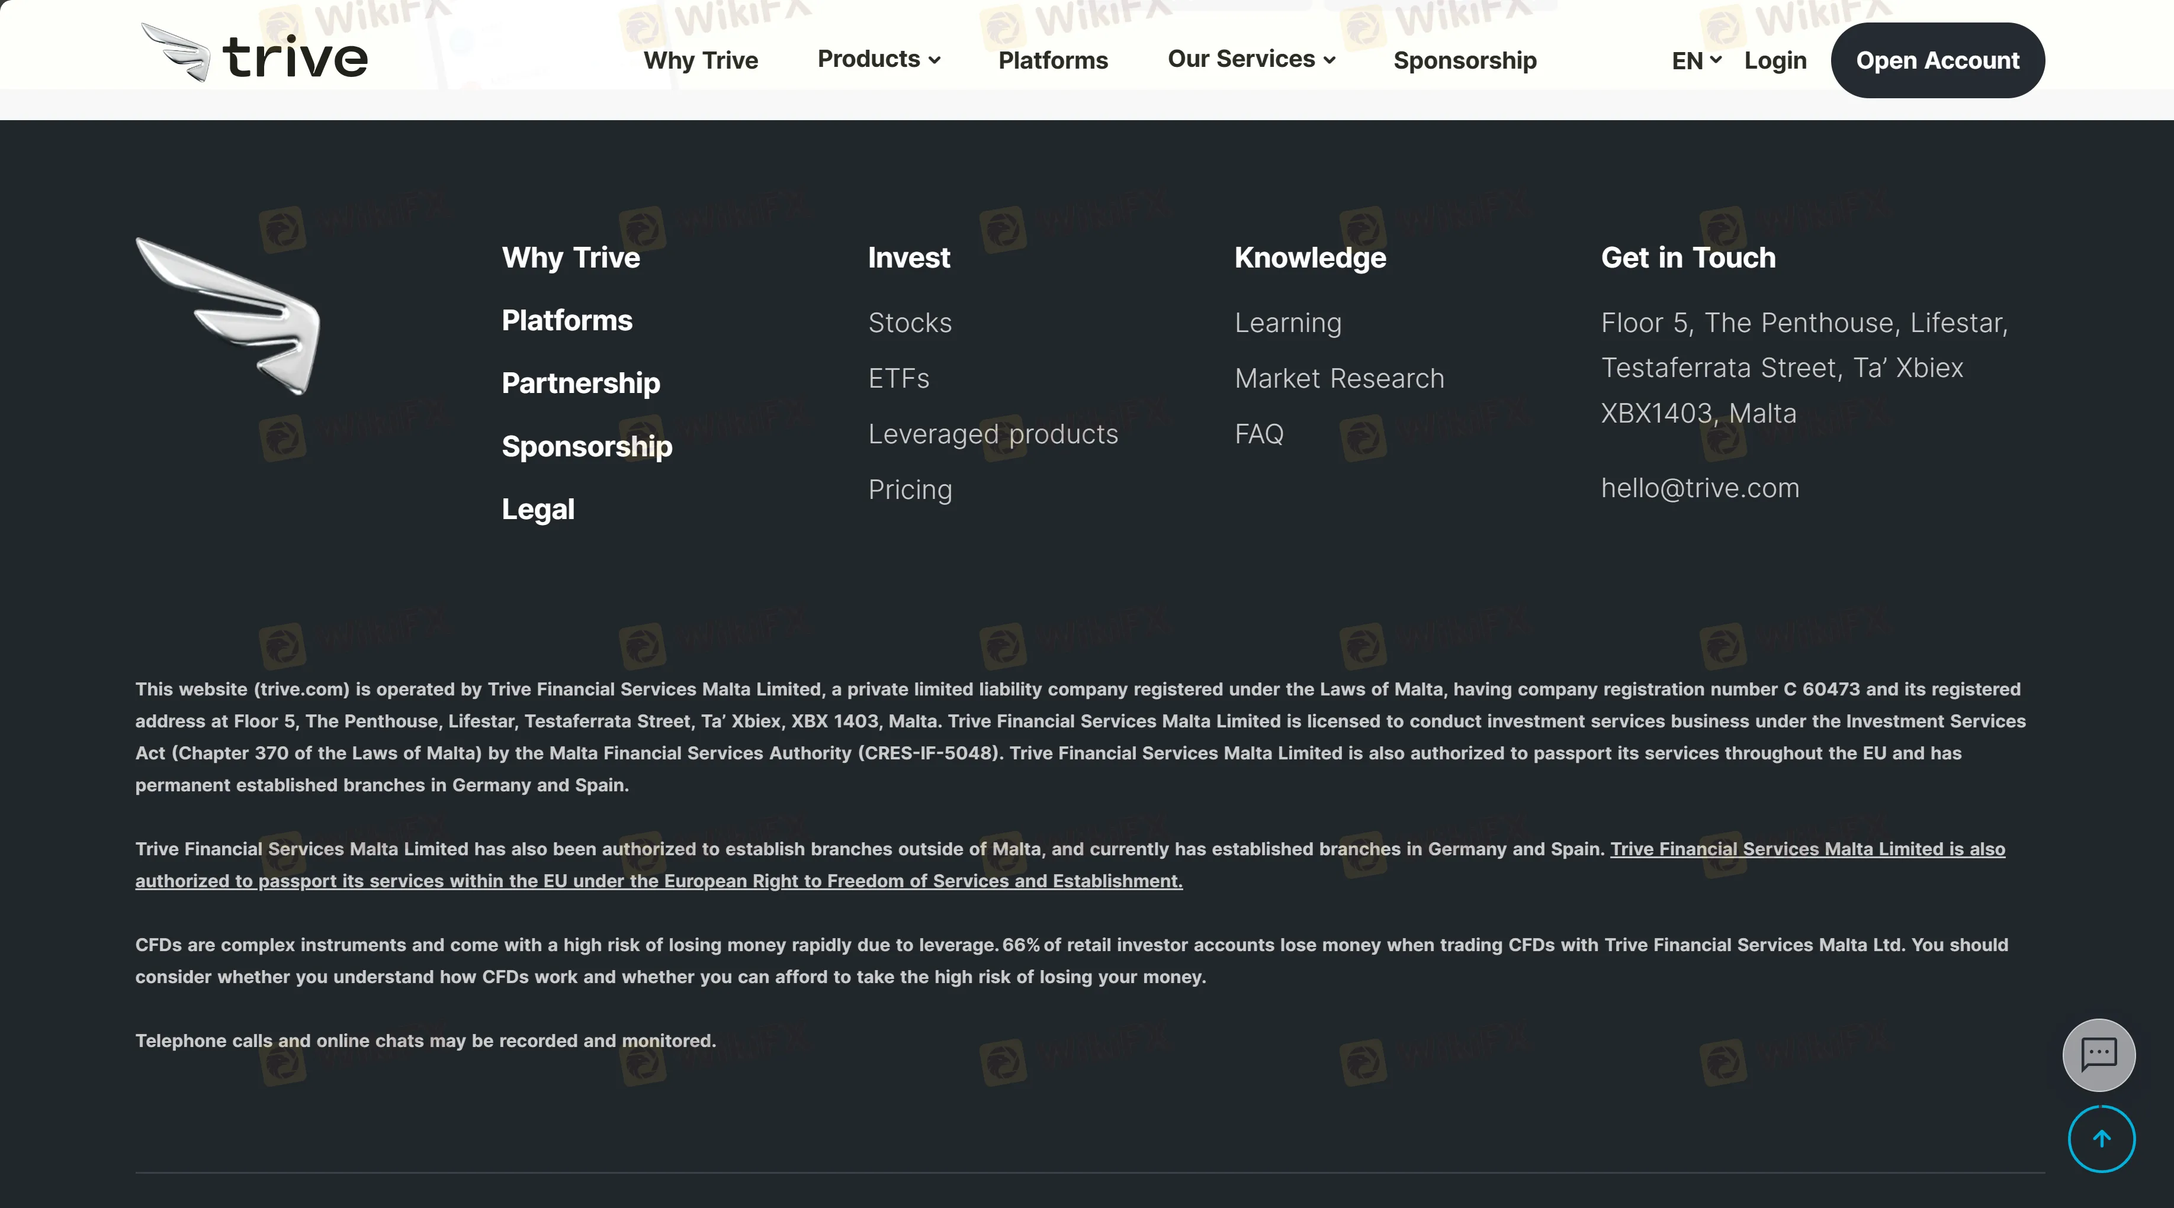Click the Trive logo in header

[254, 56]
